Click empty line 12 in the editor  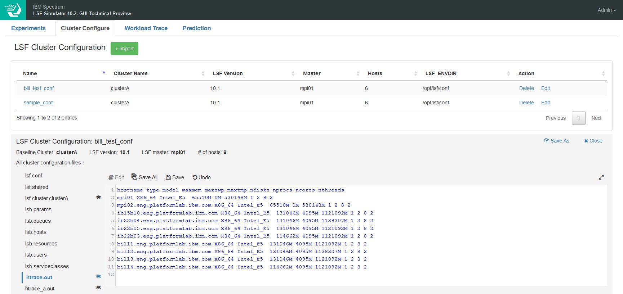pyautogui.click(x=361, y=275)
